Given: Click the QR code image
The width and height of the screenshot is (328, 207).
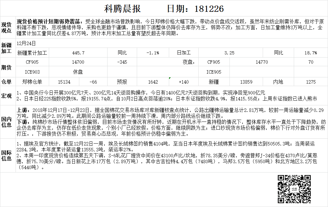Looking at the screenshot, I should [x=294, y=189].
